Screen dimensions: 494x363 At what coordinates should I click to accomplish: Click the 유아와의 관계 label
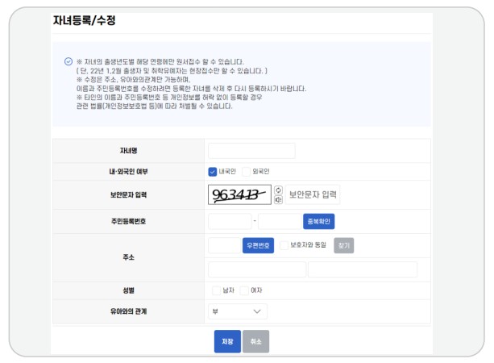pos(129,311)
